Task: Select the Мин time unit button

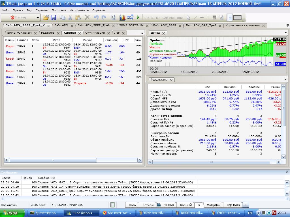Action: coord(172,18)
